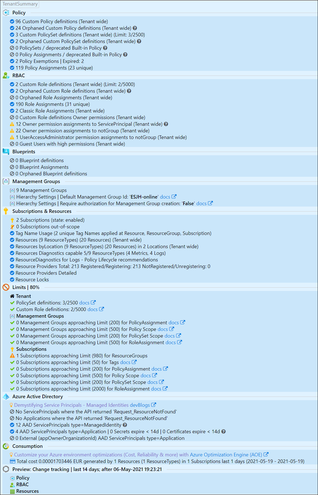Viewport: 318px width, 495px height.
Task: Click external-link icon after ESJH-online docs
Action: click(174, 197)
